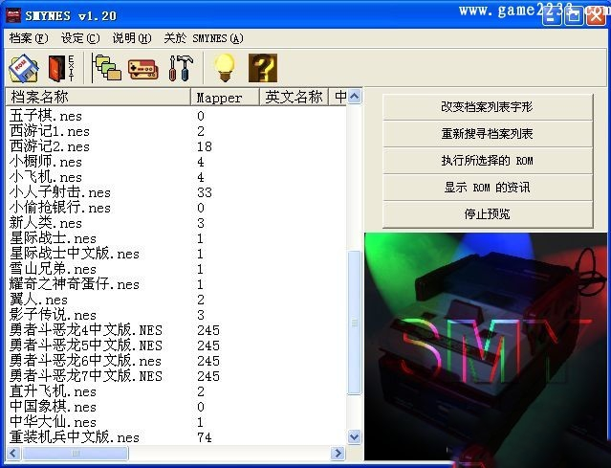This screenshot has height=468, width=611.
Task: Select 勇者斗恶龙4中文版.NES in the list
Action: [86, 330]
